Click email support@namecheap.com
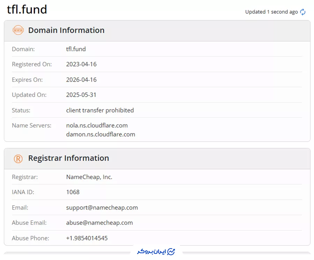314x260 pixels. click(102, 208)
